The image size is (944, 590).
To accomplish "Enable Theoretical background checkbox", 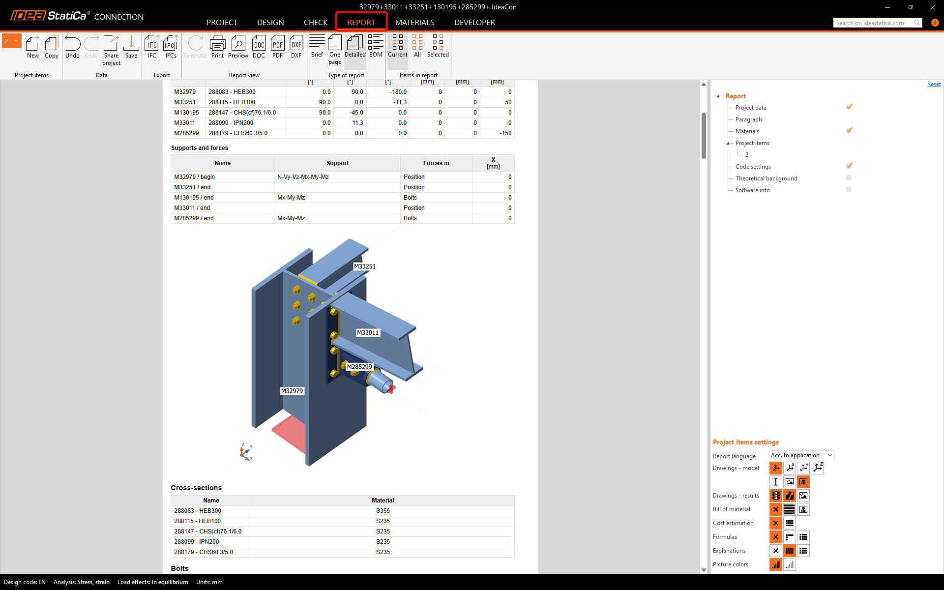I will click(x=848, y=178).
